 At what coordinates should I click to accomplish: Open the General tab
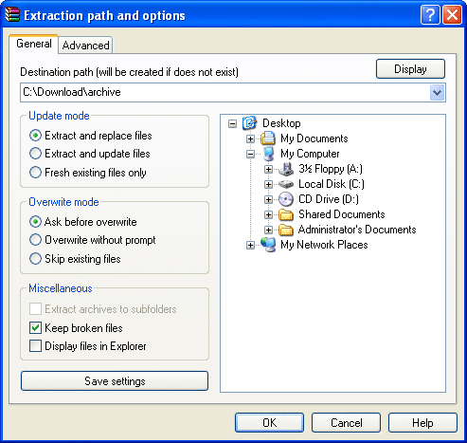[x=34, y=44]
